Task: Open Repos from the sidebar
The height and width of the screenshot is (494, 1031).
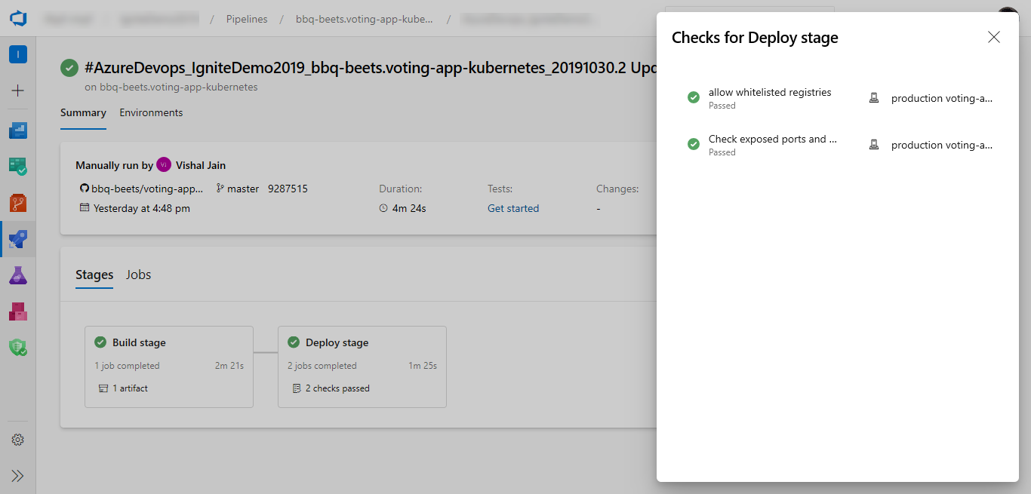Action: 18,203
